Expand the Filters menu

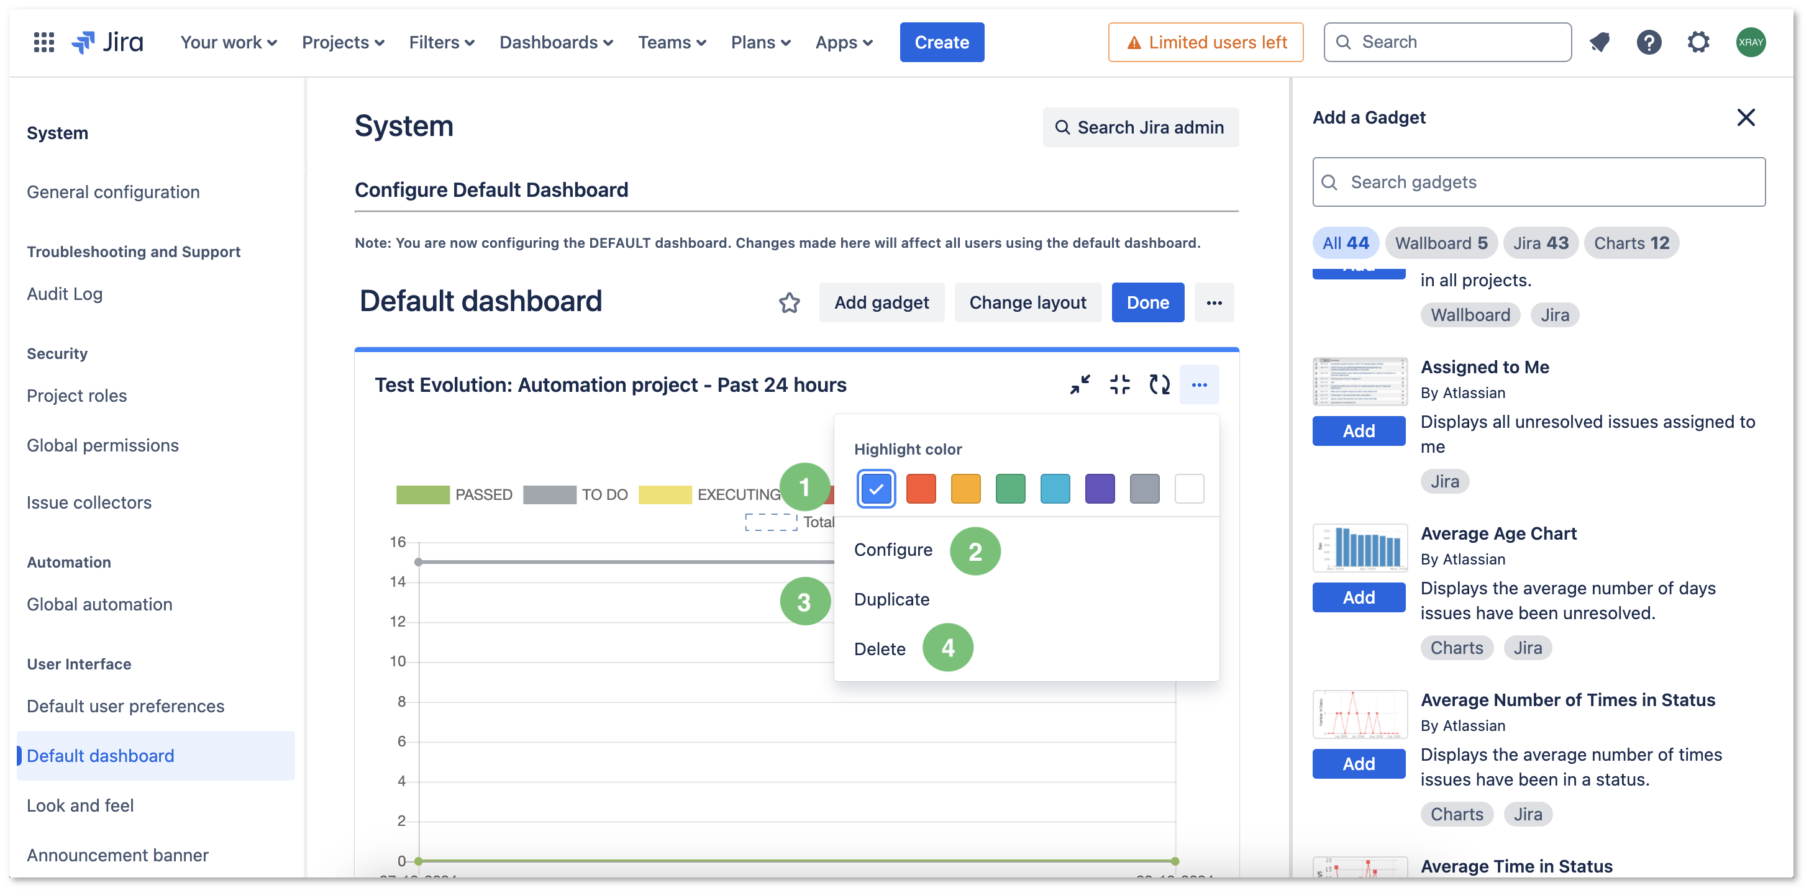442,42
